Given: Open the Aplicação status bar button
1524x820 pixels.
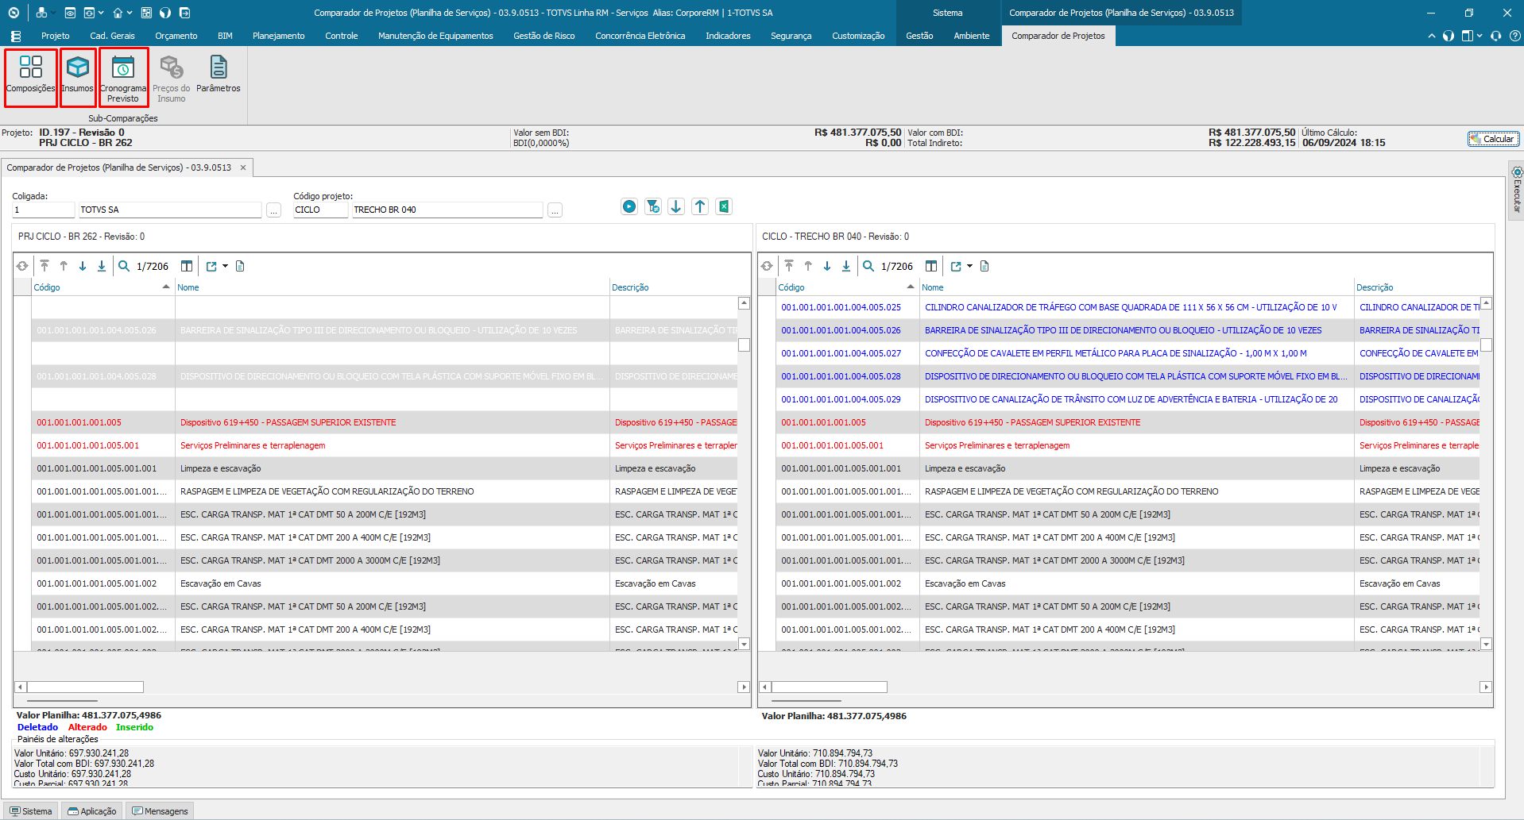Looking at the screenshot, I should [92, 811].
